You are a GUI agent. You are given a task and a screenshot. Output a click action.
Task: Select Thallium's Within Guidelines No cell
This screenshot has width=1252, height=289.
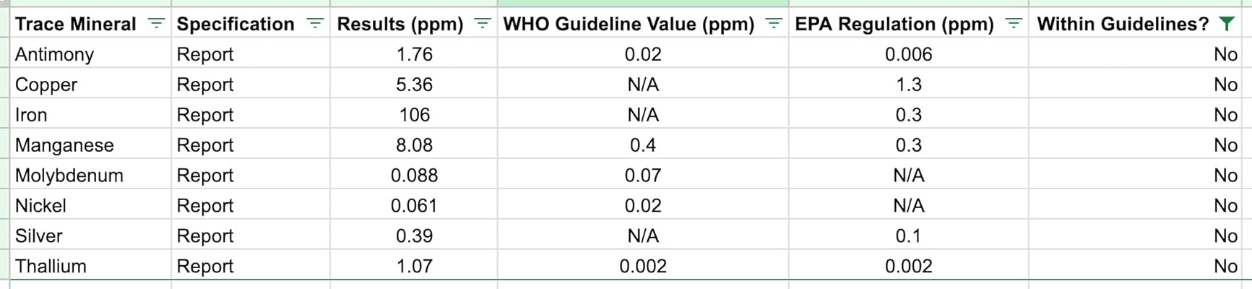click(1225, 267)
